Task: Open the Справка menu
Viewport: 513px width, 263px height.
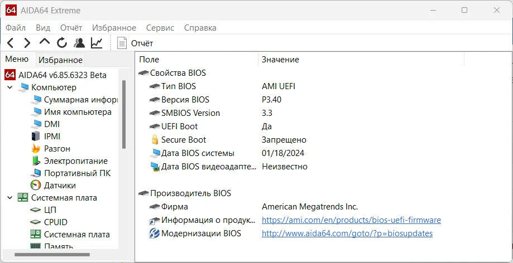Action: coord(200,28)
